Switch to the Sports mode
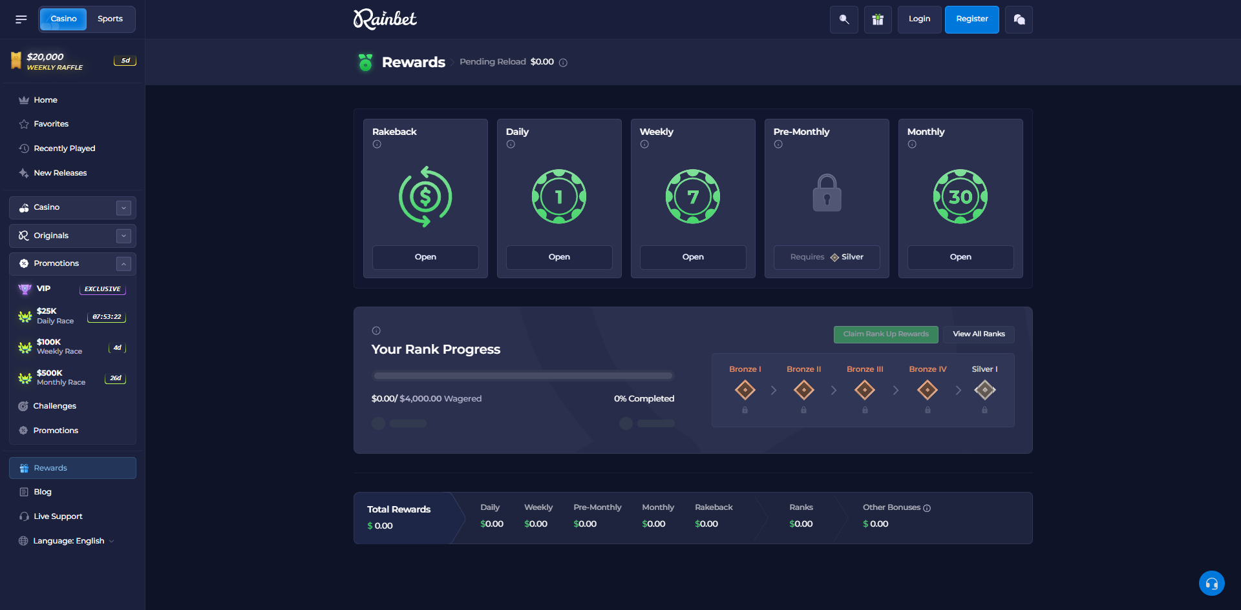The image size is (1241, 610). click(x=110, y=19)
